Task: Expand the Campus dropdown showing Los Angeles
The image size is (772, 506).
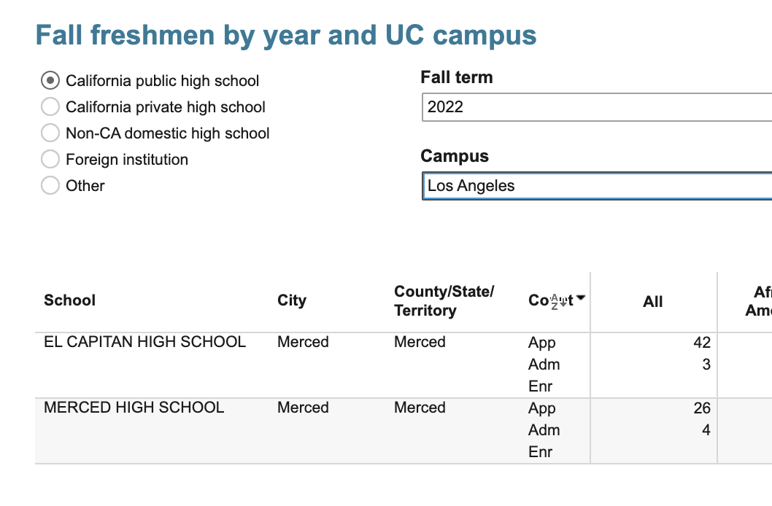Action: click(x=595, y=186)
